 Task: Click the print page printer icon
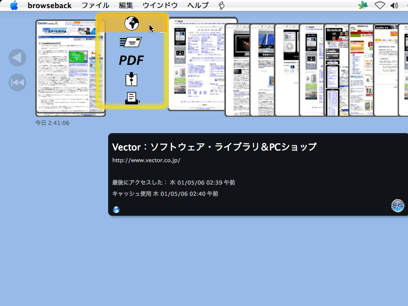pyautogui.click(x=132, y=98)
